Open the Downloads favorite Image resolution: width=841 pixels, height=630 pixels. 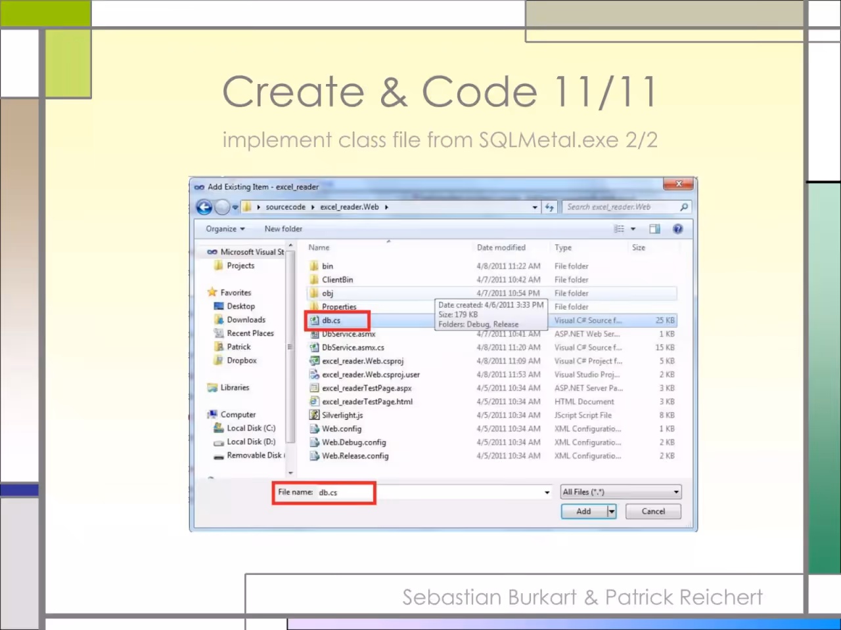(240, 320)
